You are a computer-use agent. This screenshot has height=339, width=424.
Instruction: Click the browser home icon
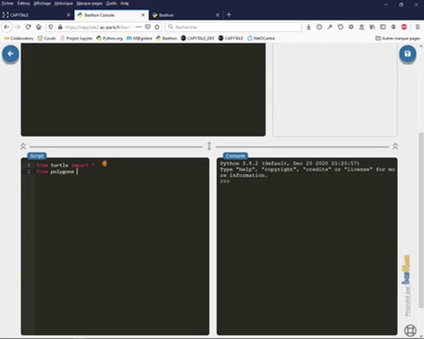tap(39, 27)
